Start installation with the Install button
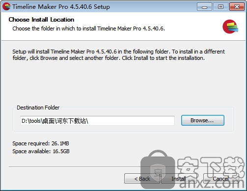This screenshot has height=191, width=247. [x=179, y=179]
